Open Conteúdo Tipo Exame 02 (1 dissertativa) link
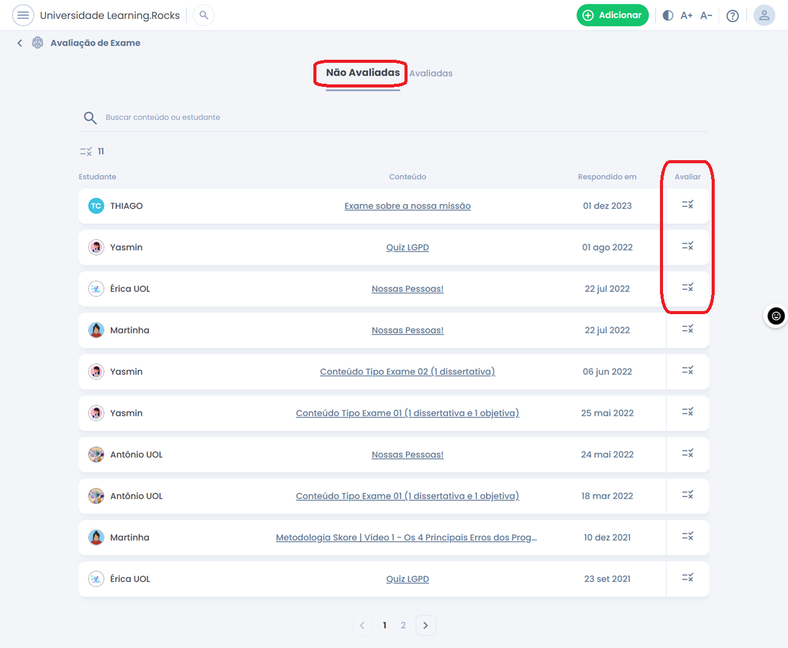The width and height of the screenshot is (788, 648). (408, 371)
